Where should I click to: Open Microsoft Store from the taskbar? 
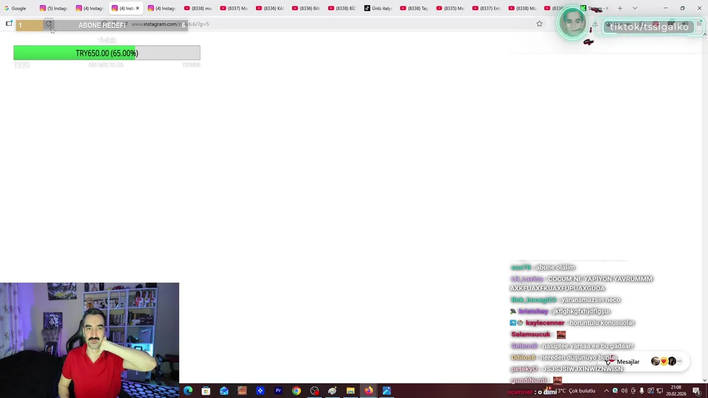click(206, 391)
